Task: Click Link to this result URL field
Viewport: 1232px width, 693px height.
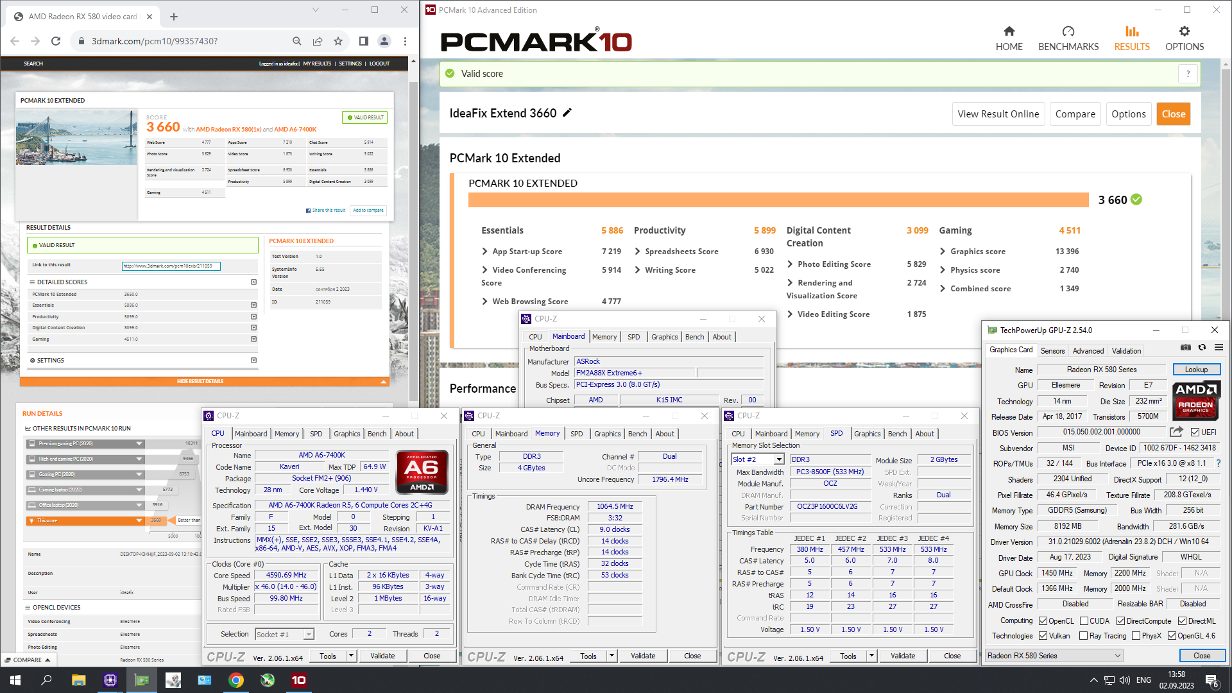Action: [x=171, y=266]
